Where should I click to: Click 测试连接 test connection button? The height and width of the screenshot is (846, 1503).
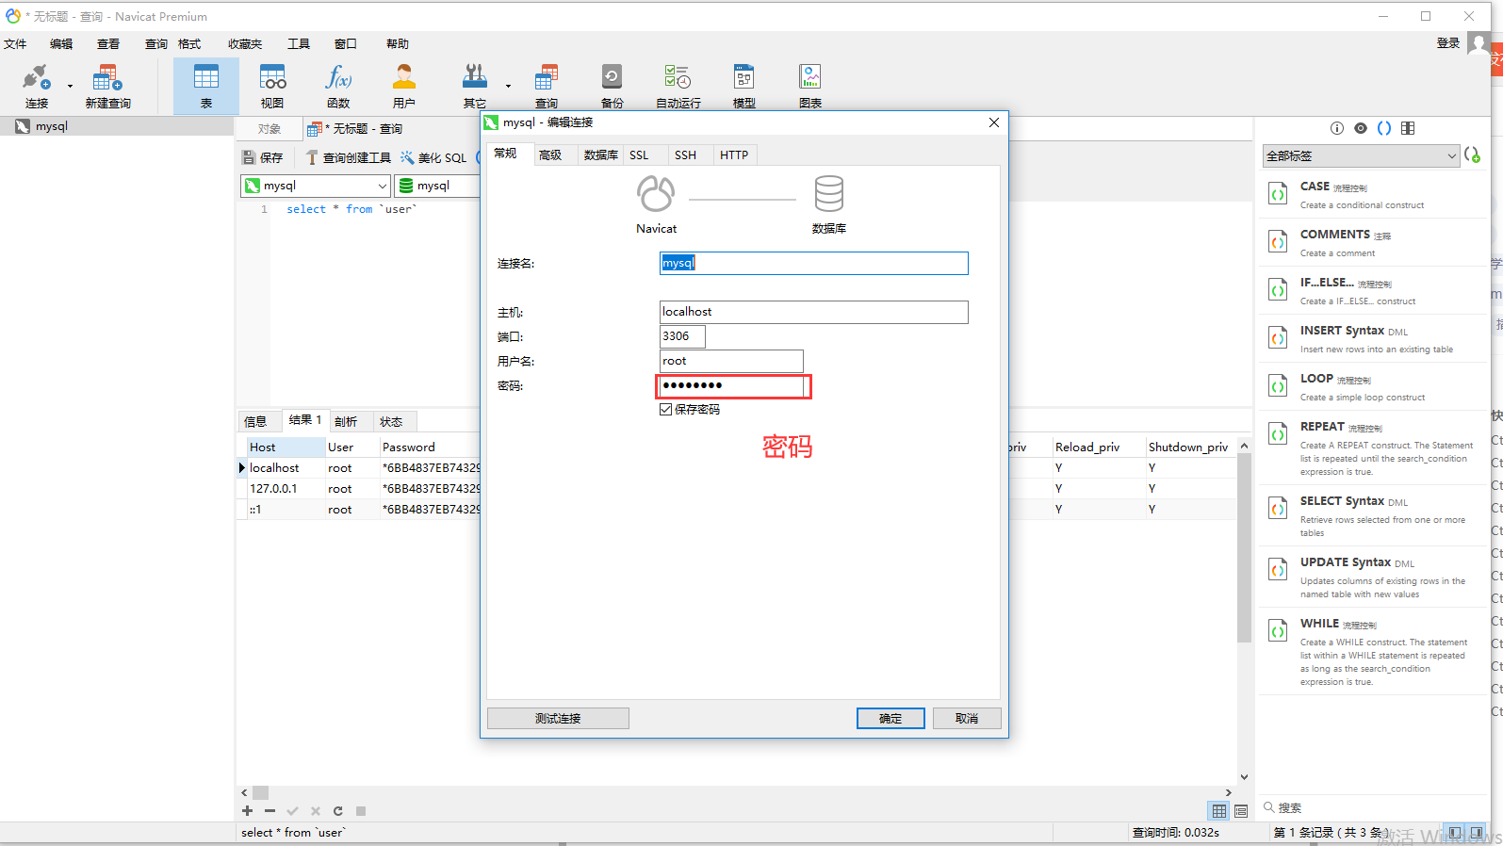(558, 718)
